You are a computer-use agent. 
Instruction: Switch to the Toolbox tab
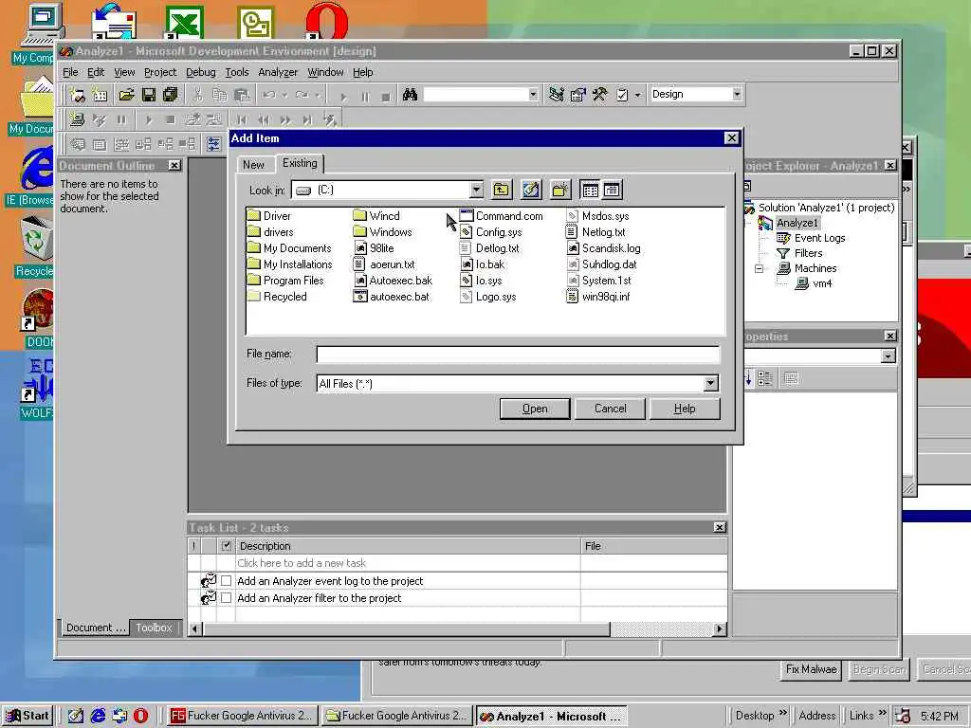[x=155, y=628]
